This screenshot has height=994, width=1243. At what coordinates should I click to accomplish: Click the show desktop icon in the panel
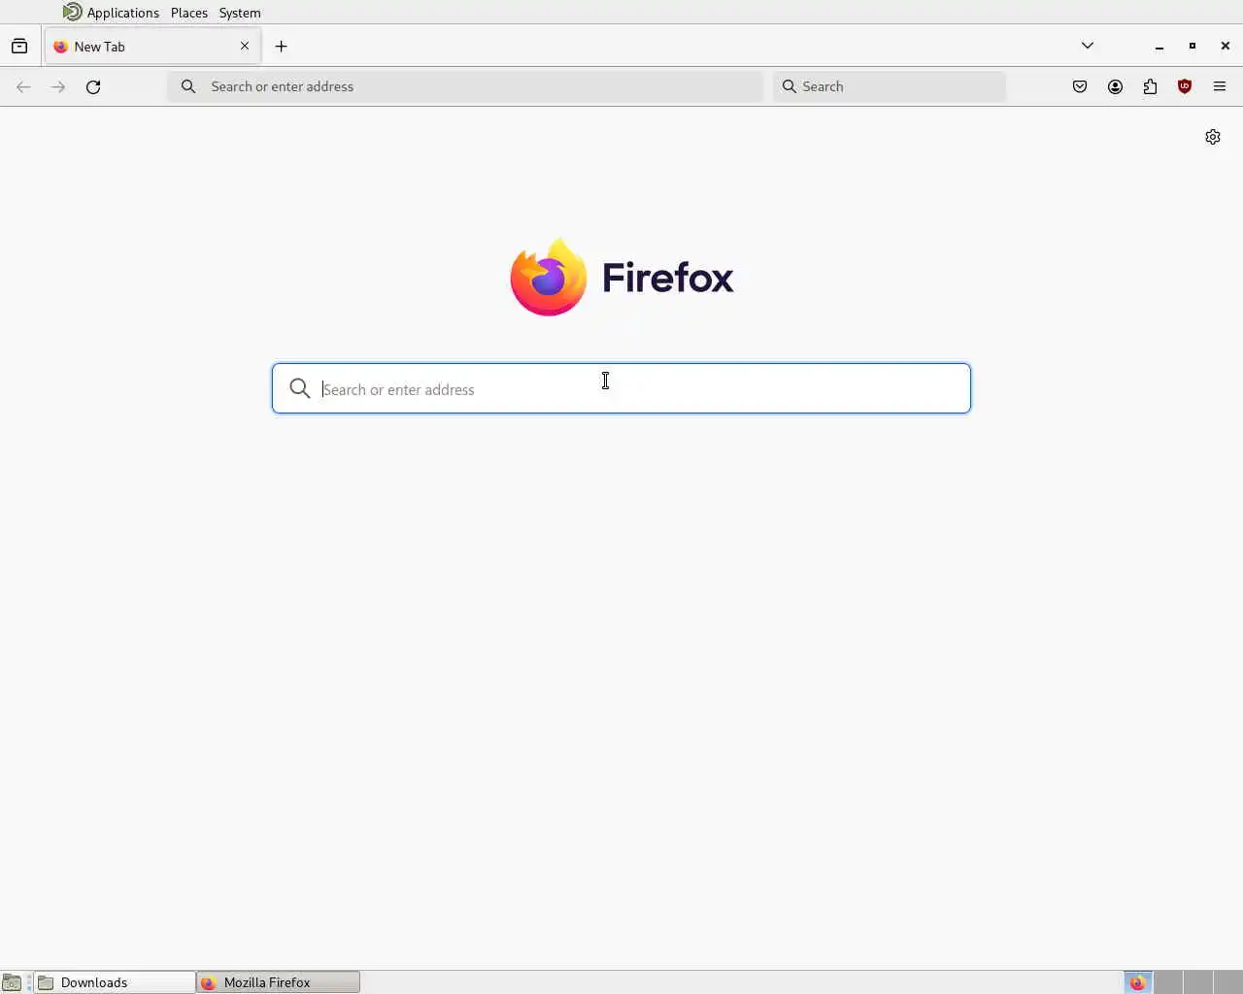tap(12, 982)
